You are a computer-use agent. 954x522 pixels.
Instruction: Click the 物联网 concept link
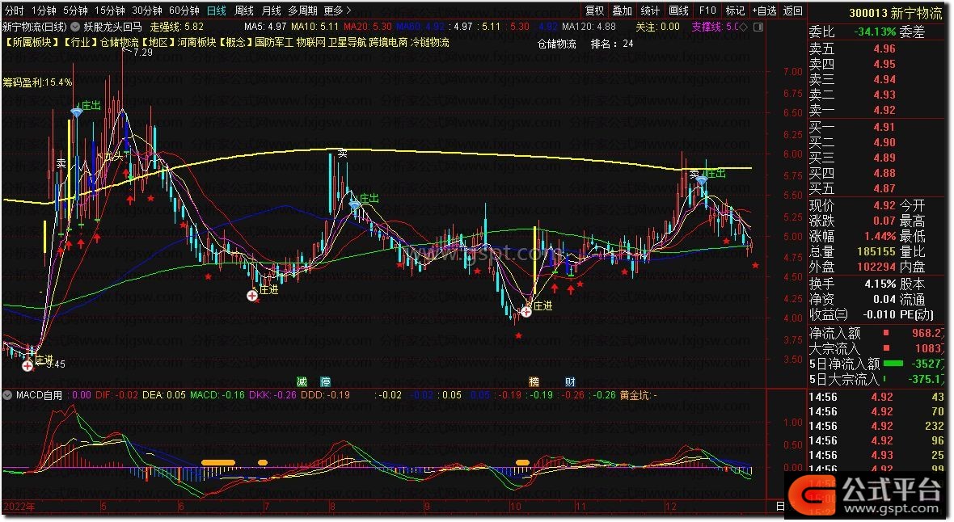coord(311,43)
